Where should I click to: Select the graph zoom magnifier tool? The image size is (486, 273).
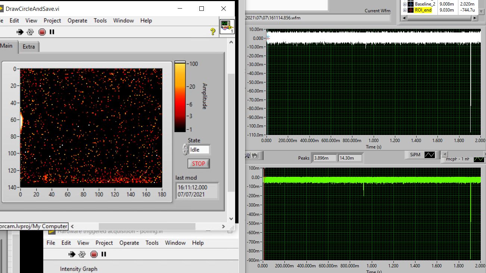(247, 155)
